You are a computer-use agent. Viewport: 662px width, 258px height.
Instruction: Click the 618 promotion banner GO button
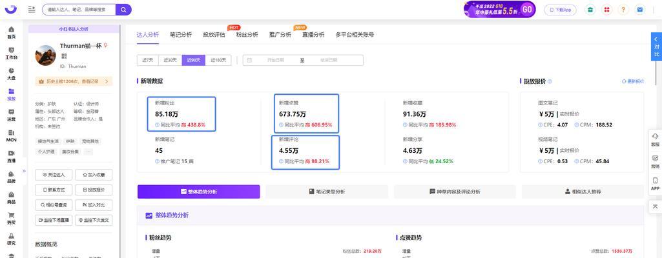pyautogui.click(x=527, y=9)
